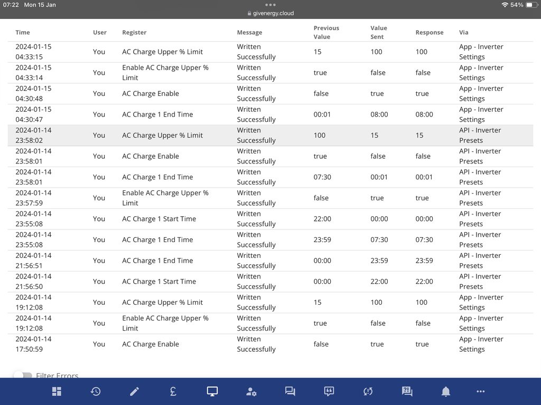Open the history clock icon
The height and width of the screenshot is (405, 541).
96,391
